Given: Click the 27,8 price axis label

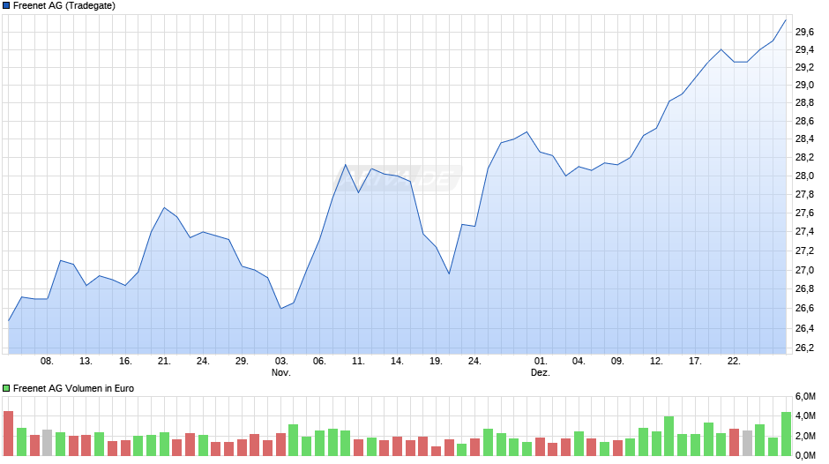Looking at the screenshot, I should click(x=804, y=195).
